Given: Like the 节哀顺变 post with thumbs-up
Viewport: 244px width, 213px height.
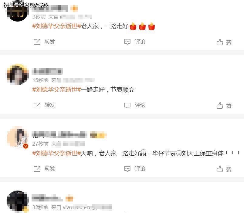Looking at the screenshot, I should coord(220,106).
